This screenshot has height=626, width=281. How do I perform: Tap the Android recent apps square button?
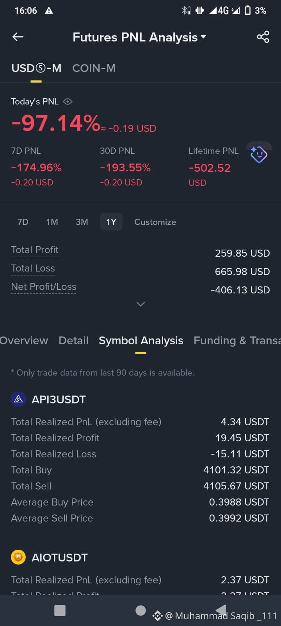[x=60, y=610]
